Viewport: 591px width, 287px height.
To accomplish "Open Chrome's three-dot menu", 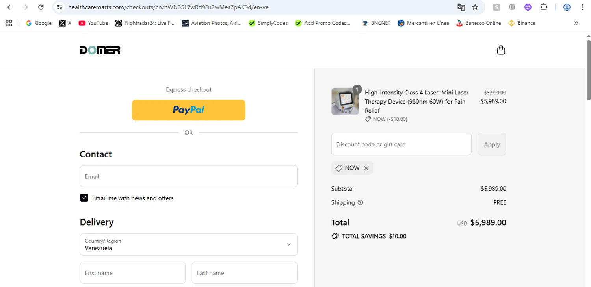I will click(x=582, y=7).
